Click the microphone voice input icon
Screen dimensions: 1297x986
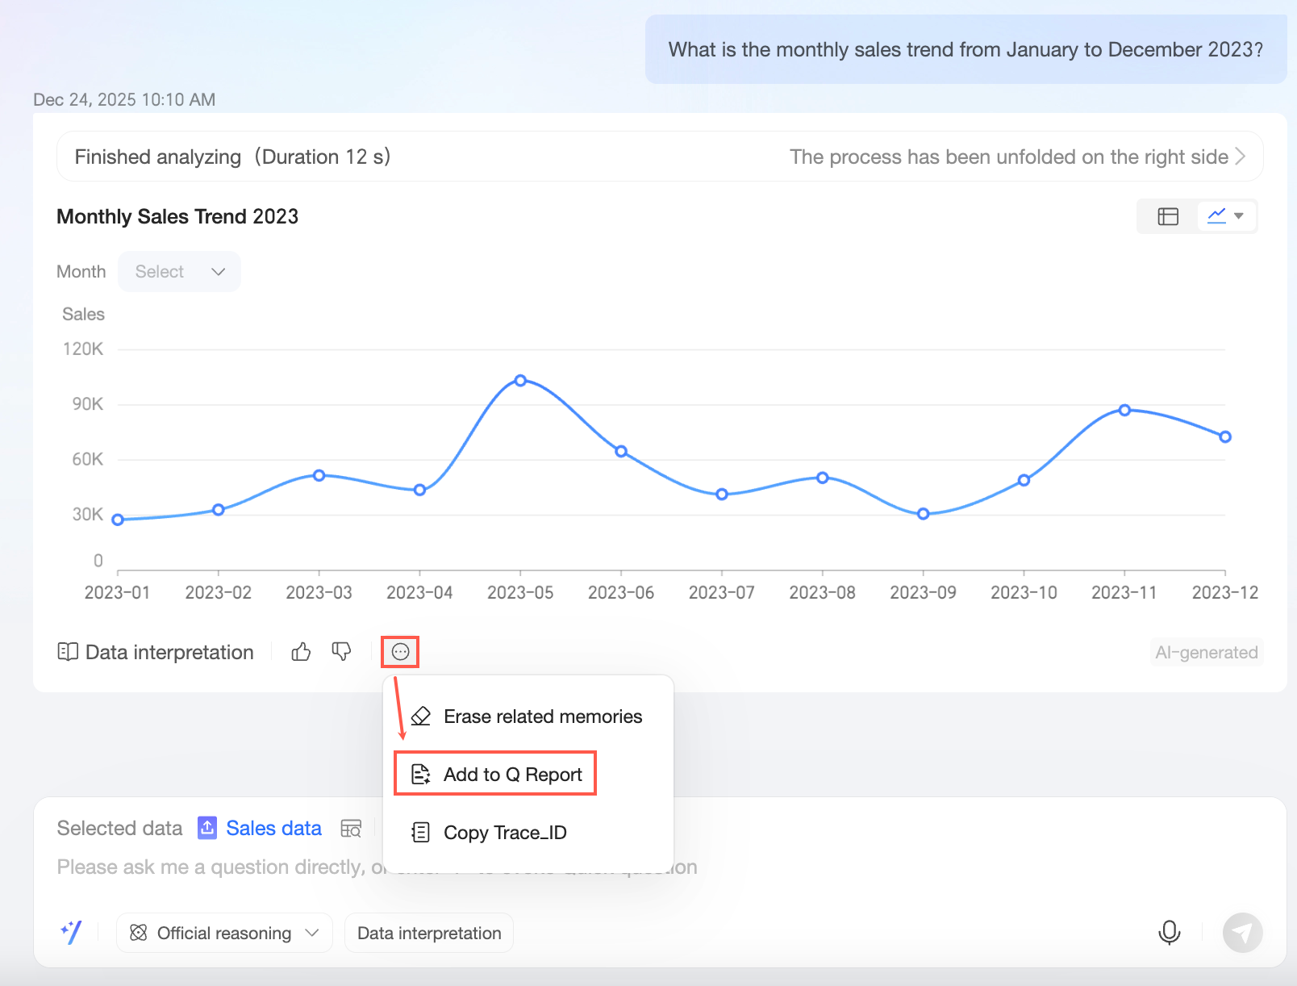point(1169,933)
